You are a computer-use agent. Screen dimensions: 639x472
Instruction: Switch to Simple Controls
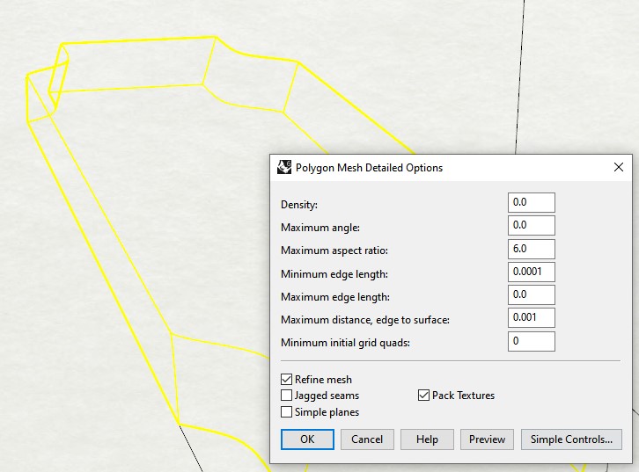(x=571, y=439)
